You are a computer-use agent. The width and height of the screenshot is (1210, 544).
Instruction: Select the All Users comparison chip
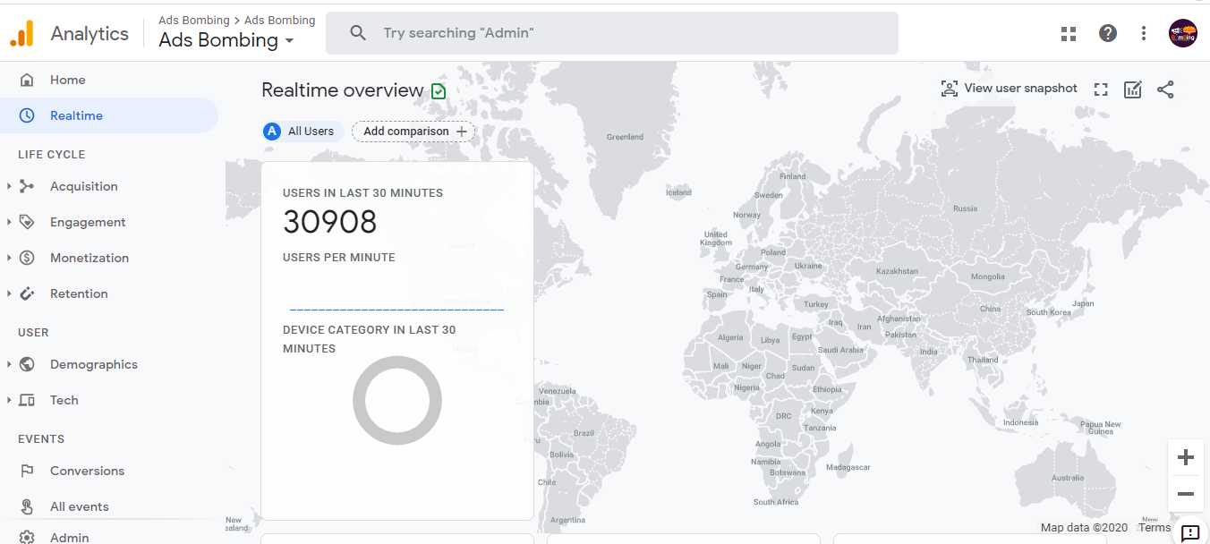(302, 131)
